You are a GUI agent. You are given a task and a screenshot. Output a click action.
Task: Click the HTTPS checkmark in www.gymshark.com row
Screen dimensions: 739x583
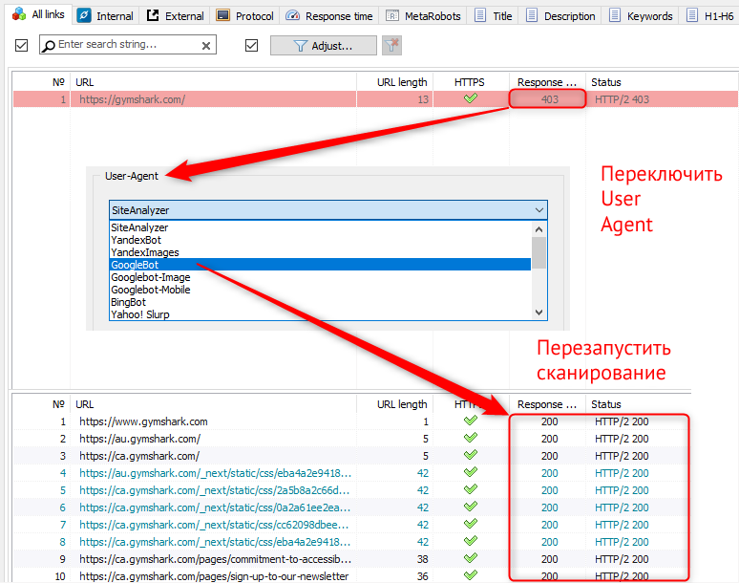(471, 421)
